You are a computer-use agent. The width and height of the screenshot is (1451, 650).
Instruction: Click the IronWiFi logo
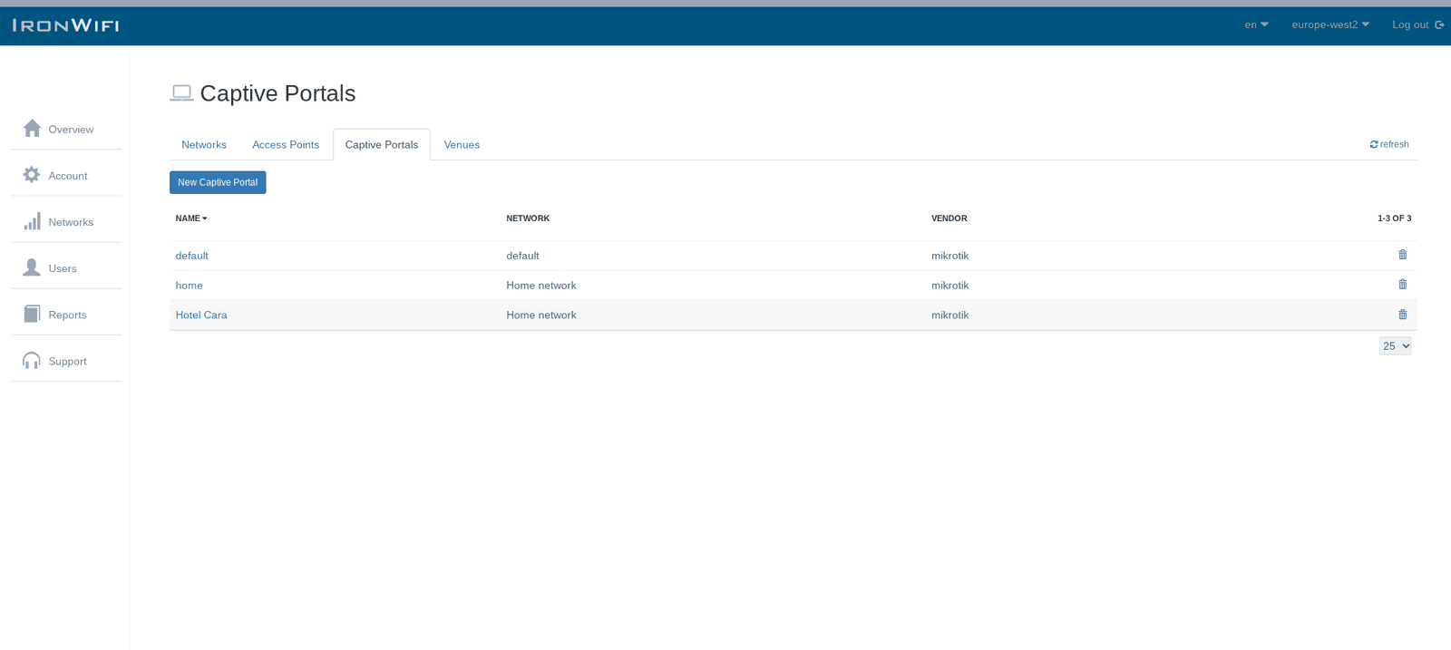pos(66,25)
